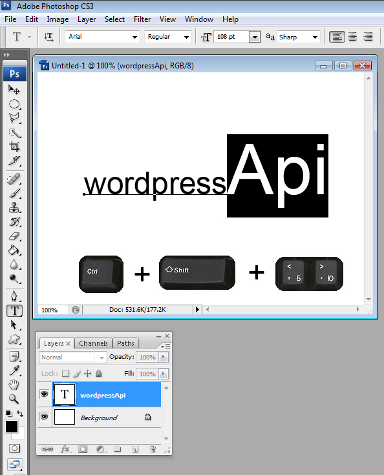Select the Dodge tool
Viewport: 384px width, 475px height.
point(14,279)
